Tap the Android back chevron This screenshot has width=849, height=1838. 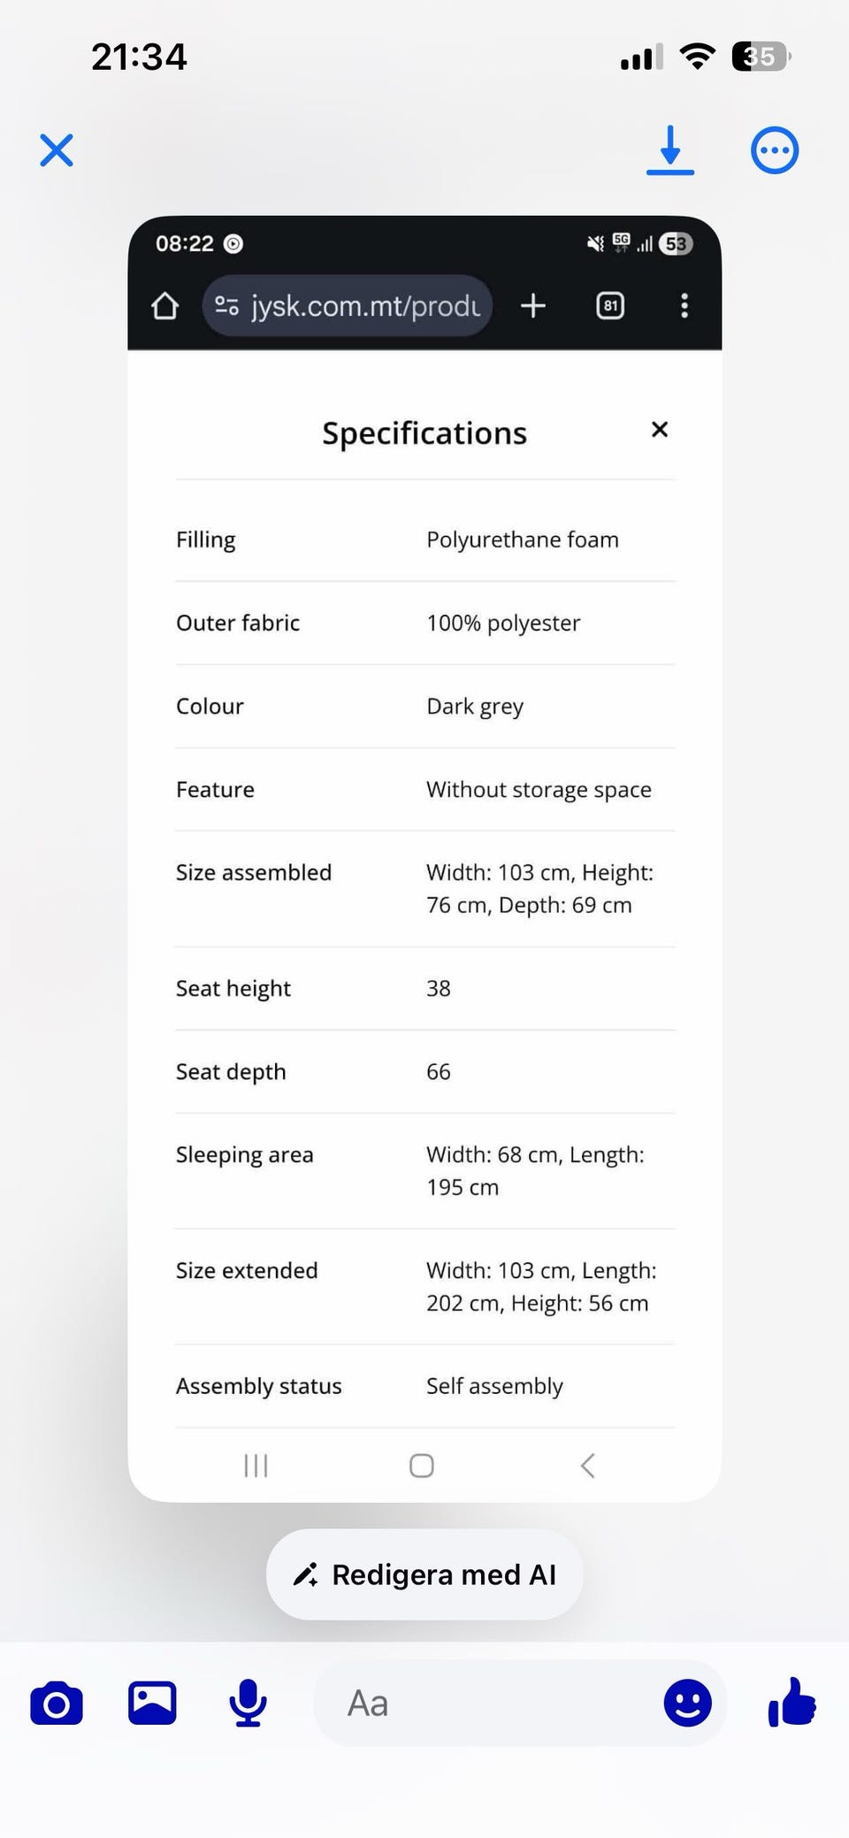[587, 1466]
